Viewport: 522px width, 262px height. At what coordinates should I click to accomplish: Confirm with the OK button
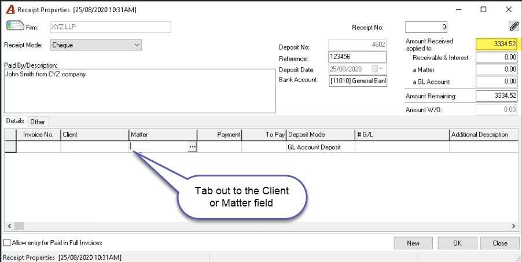(457, 243)
